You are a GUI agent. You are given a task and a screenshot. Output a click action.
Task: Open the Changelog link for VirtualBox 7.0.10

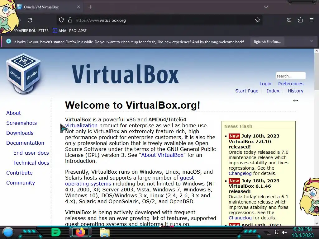point(240,173)
